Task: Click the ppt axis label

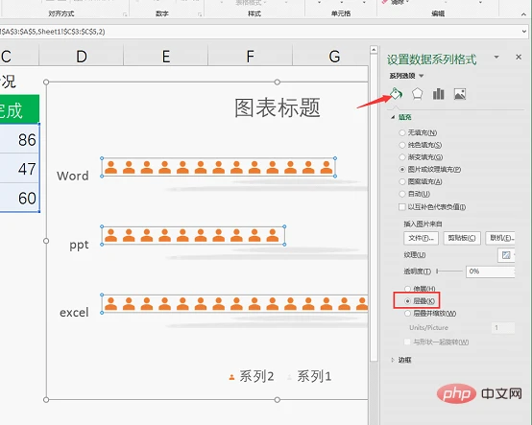Action: tap(79, 245)
